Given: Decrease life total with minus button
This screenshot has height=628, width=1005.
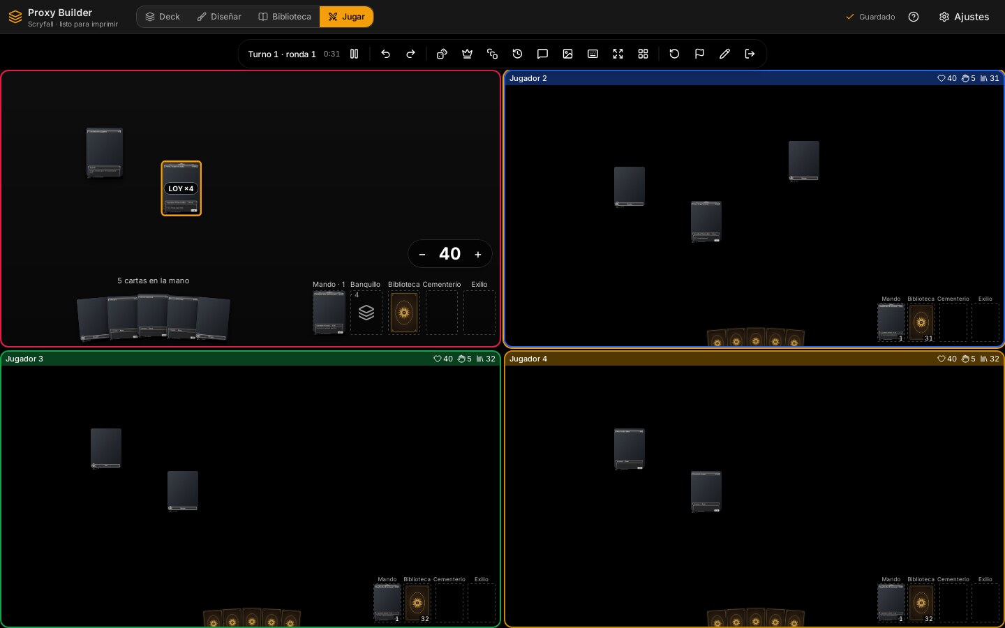Looking at the screenshot, I should 422,255.
